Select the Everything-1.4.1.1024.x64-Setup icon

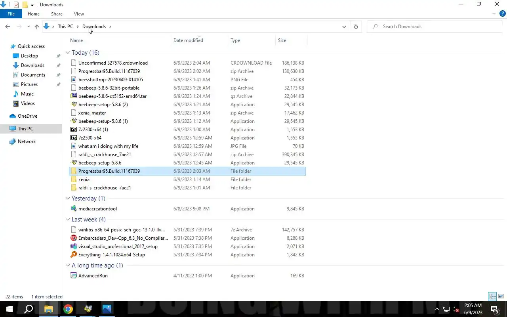pyautogui.click(x=73, y=255)
